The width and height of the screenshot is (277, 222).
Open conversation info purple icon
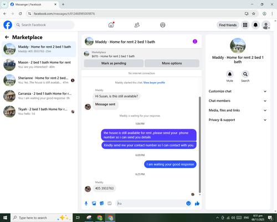point(195,42)
